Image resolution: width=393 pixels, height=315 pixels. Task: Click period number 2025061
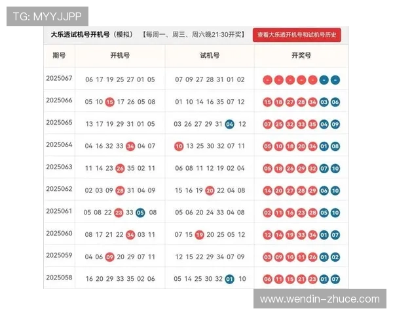(59, 211)
